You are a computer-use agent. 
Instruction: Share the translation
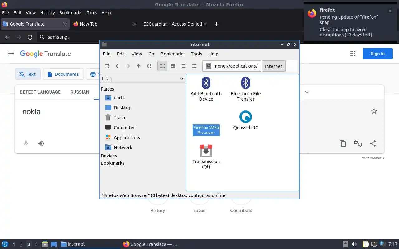373,143
